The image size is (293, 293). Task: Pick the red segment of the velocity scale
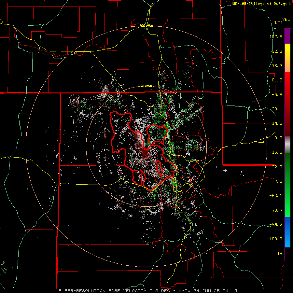point(287,104)
